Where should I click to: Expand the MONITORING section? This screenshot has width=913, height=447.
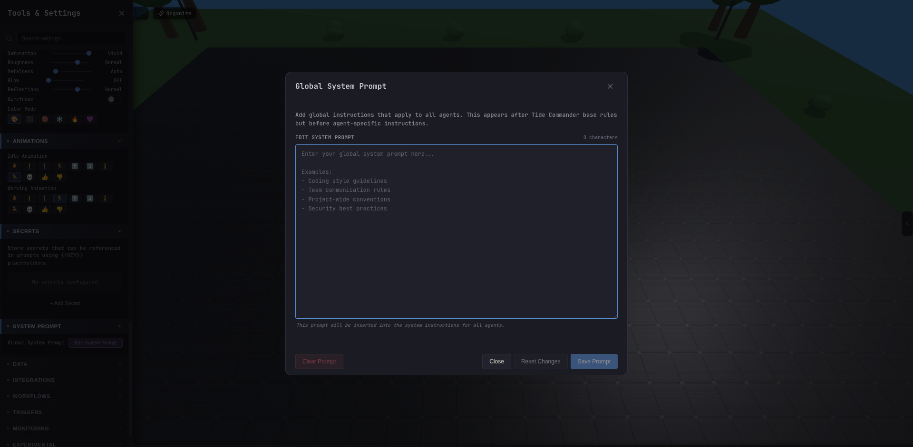point(64,428)
